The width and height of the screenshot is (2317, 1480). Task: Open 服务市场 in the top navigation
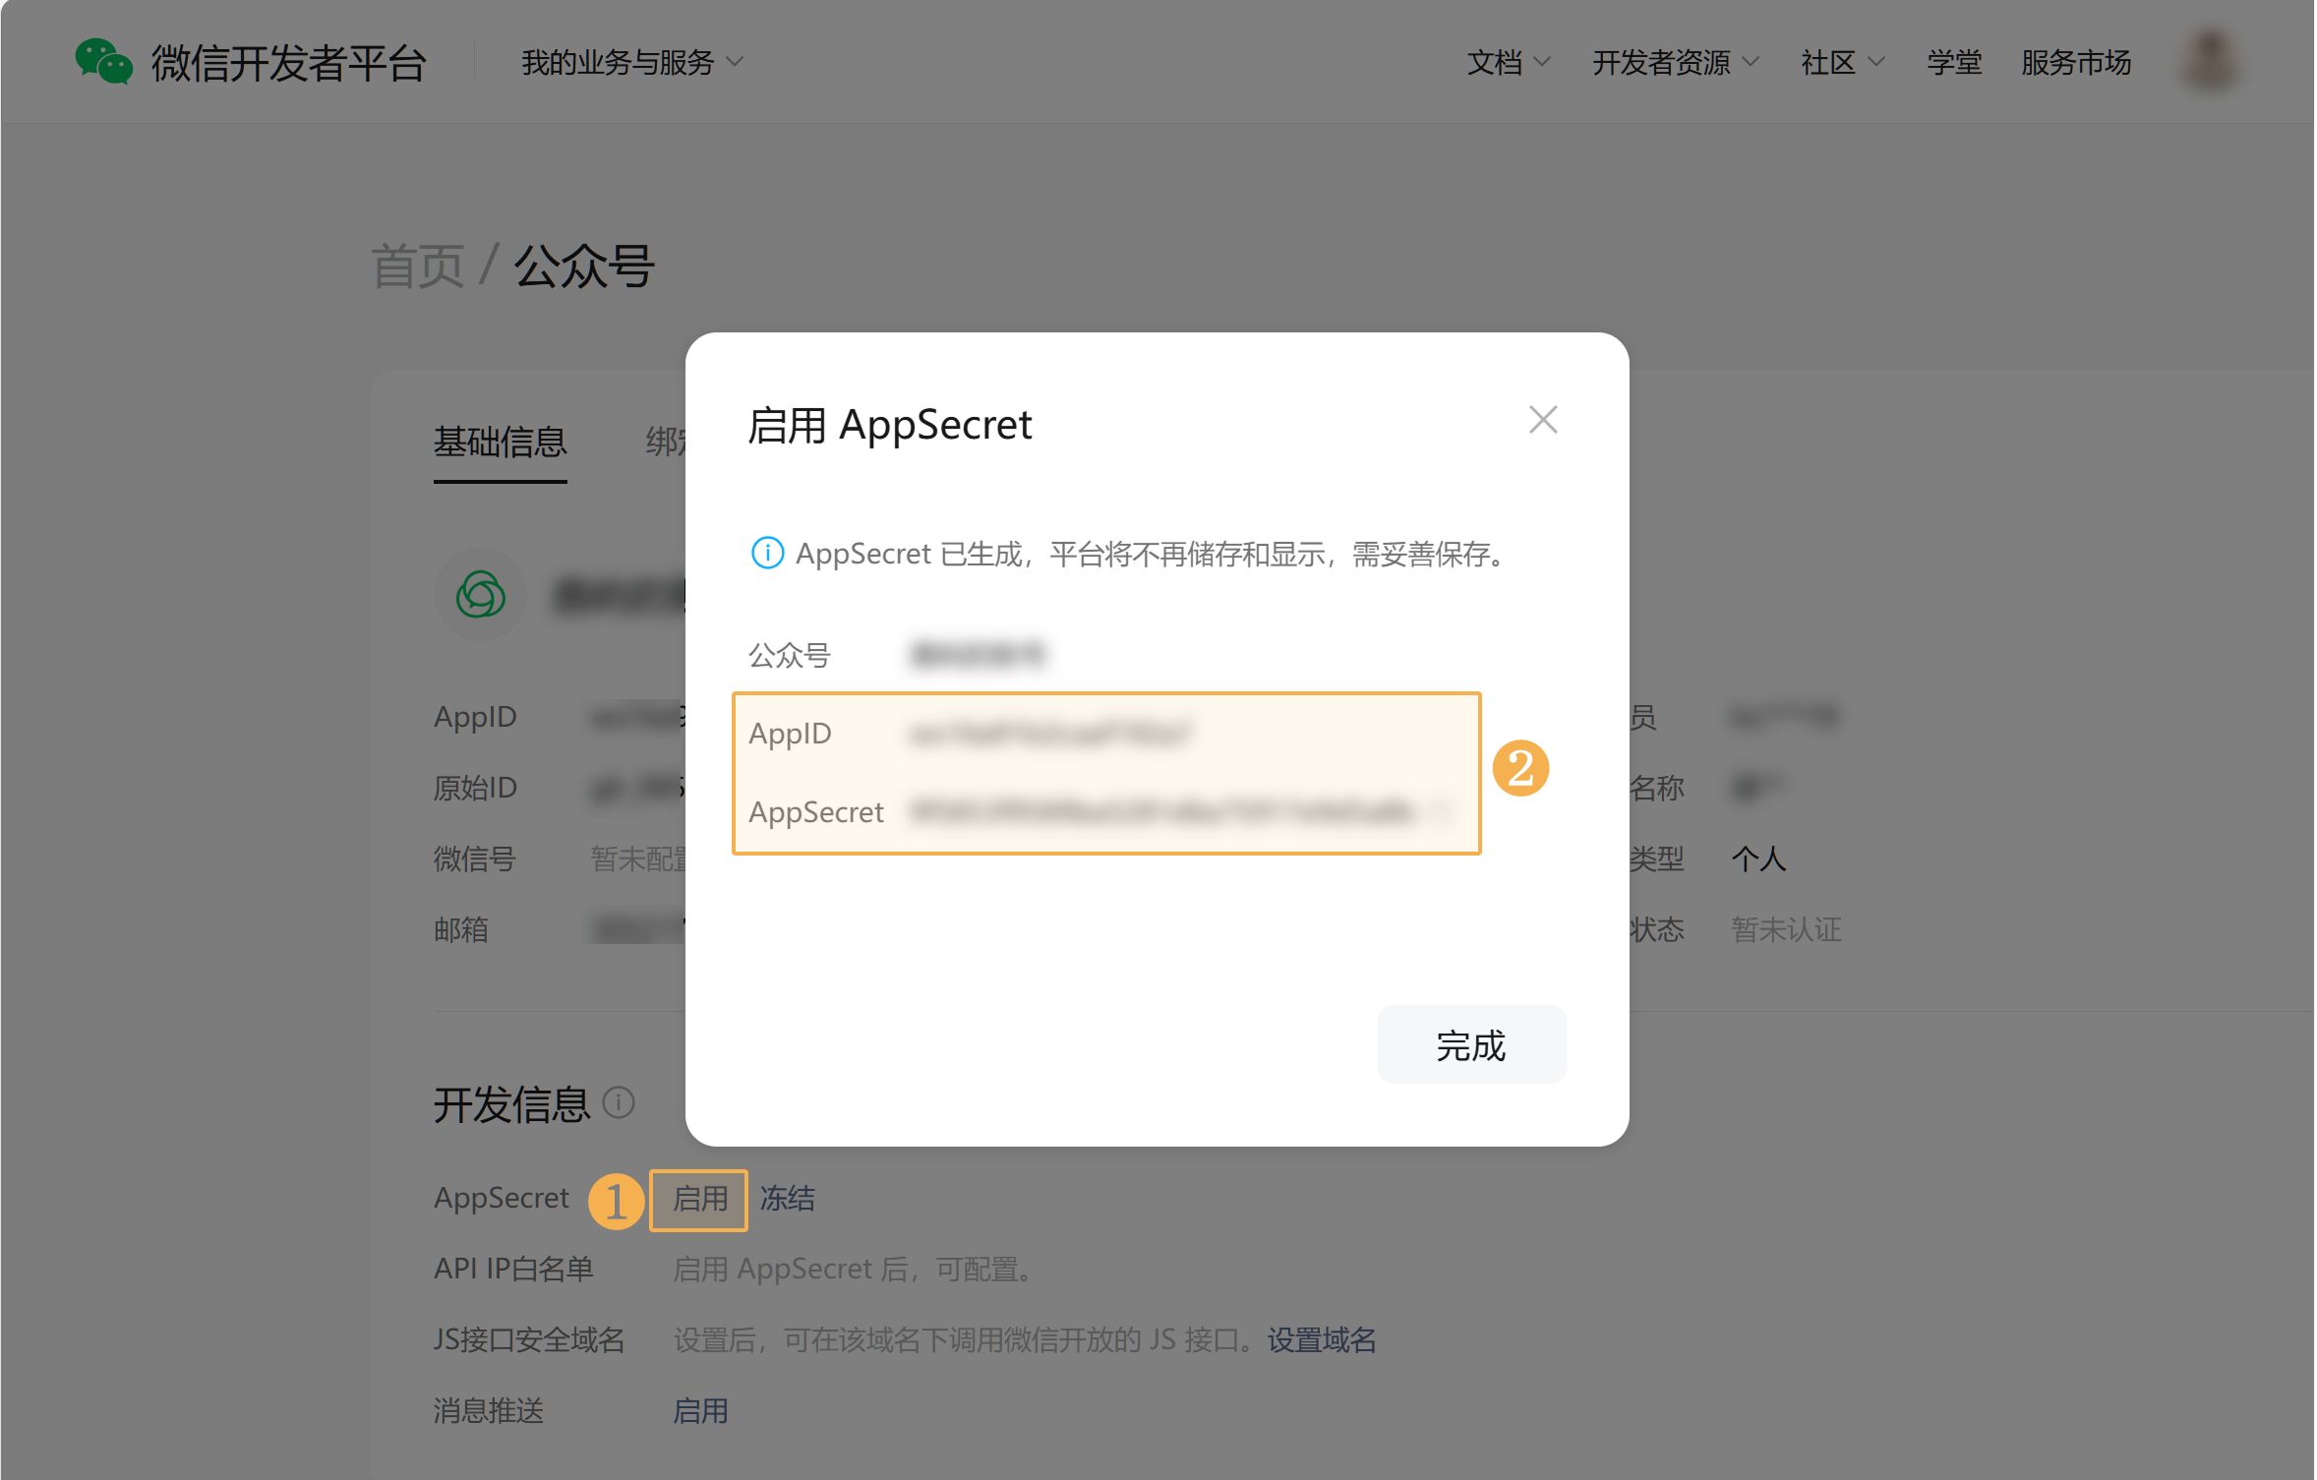pyautogui.click(x=2076, y=63)
